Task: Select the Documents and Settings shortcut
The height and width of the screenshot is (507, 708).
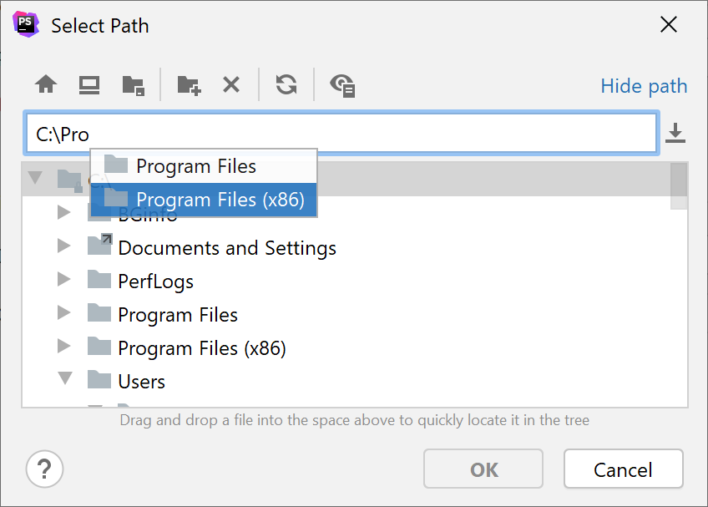Action: coord(227,247)
